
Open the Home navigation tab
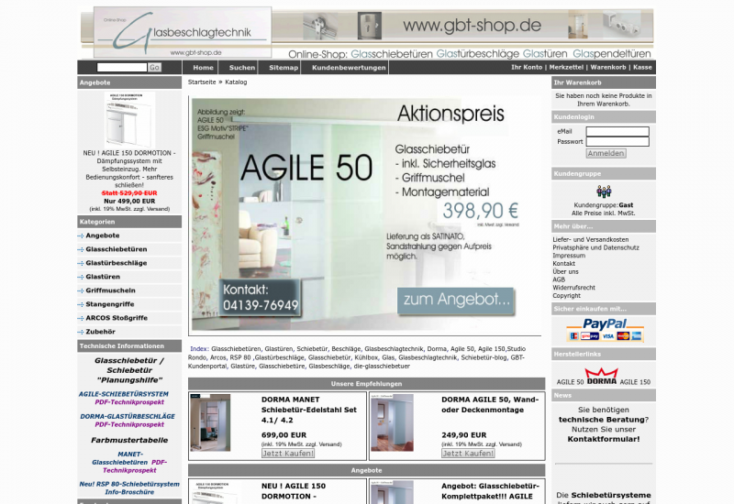pyautogui.click(x=203, y=68)
